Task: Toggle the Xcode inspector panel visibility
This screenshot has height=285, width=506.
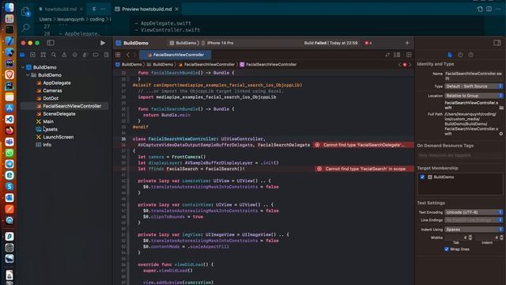Action: pos(497,43)
